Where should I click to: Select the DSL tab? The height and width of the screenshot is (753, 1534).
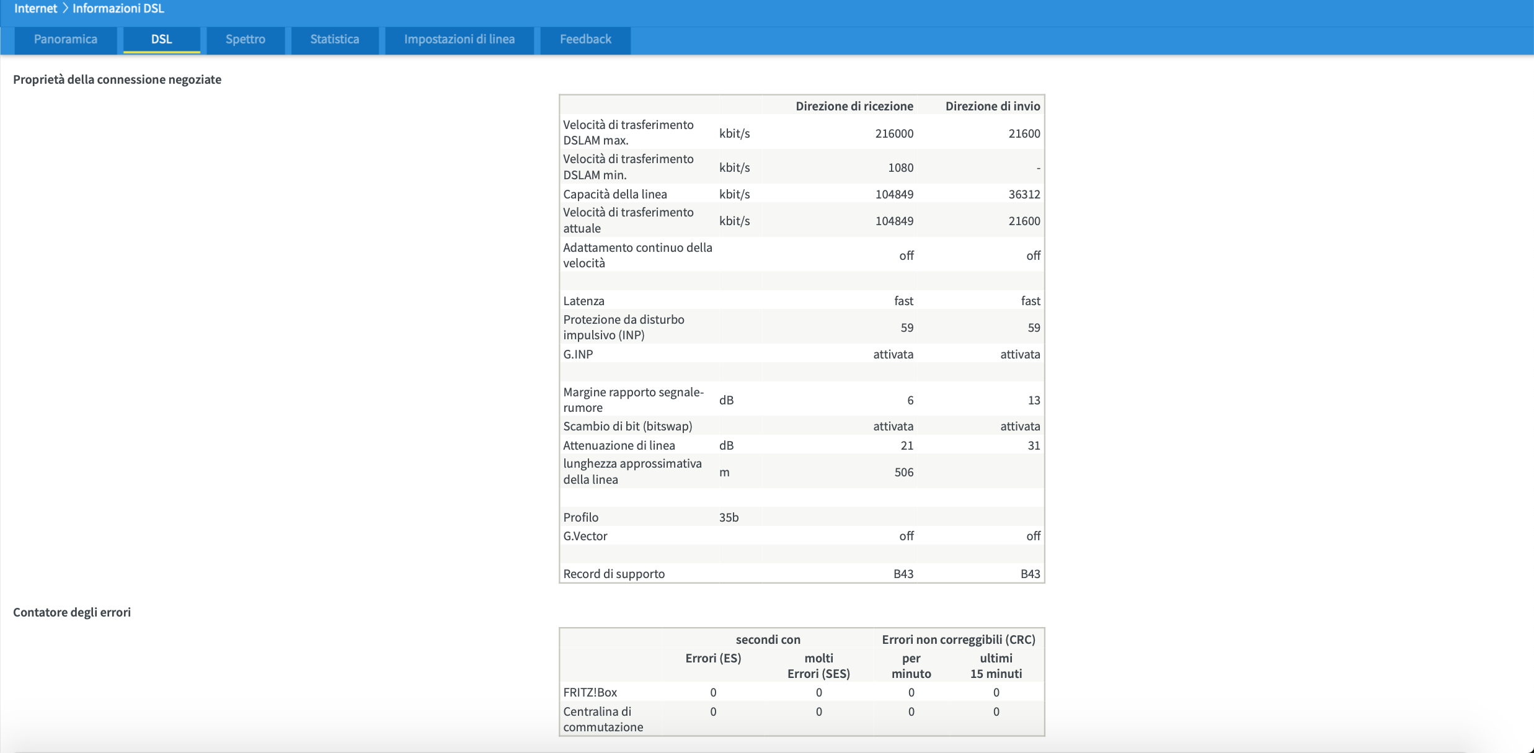[161, 40]
